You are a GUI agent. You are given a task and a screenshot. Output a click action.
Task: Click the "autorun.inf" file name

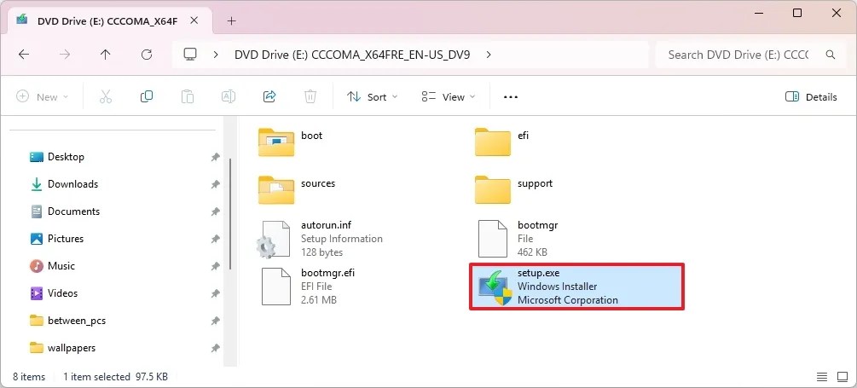327,225
